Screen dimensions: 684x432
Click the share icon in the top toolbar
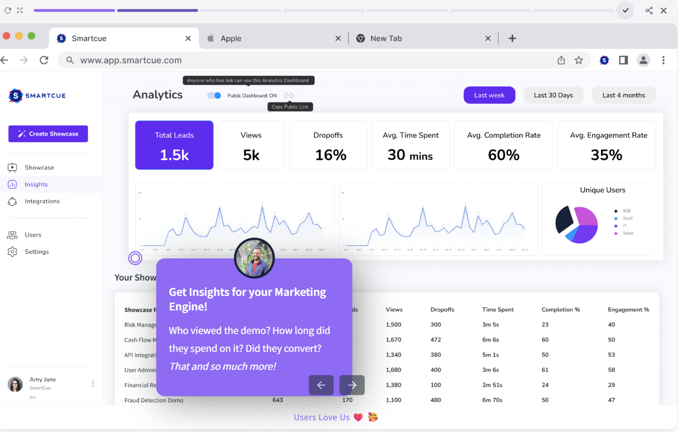pyautogui.click(x=649, y=10)
